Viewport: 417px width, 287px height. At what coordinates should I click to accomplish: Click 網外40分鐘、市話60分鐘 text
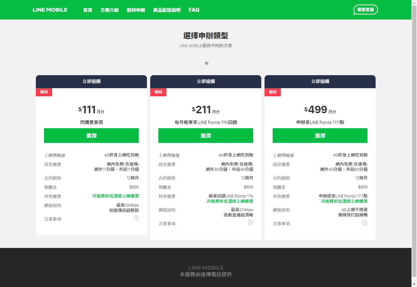point(344,170)
